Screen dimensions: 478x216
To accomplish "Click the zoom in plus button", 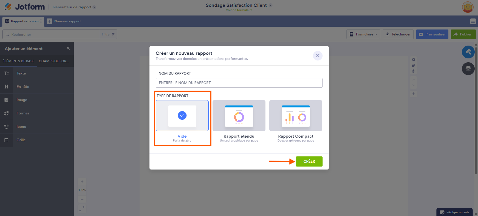I will coord(82,181).
